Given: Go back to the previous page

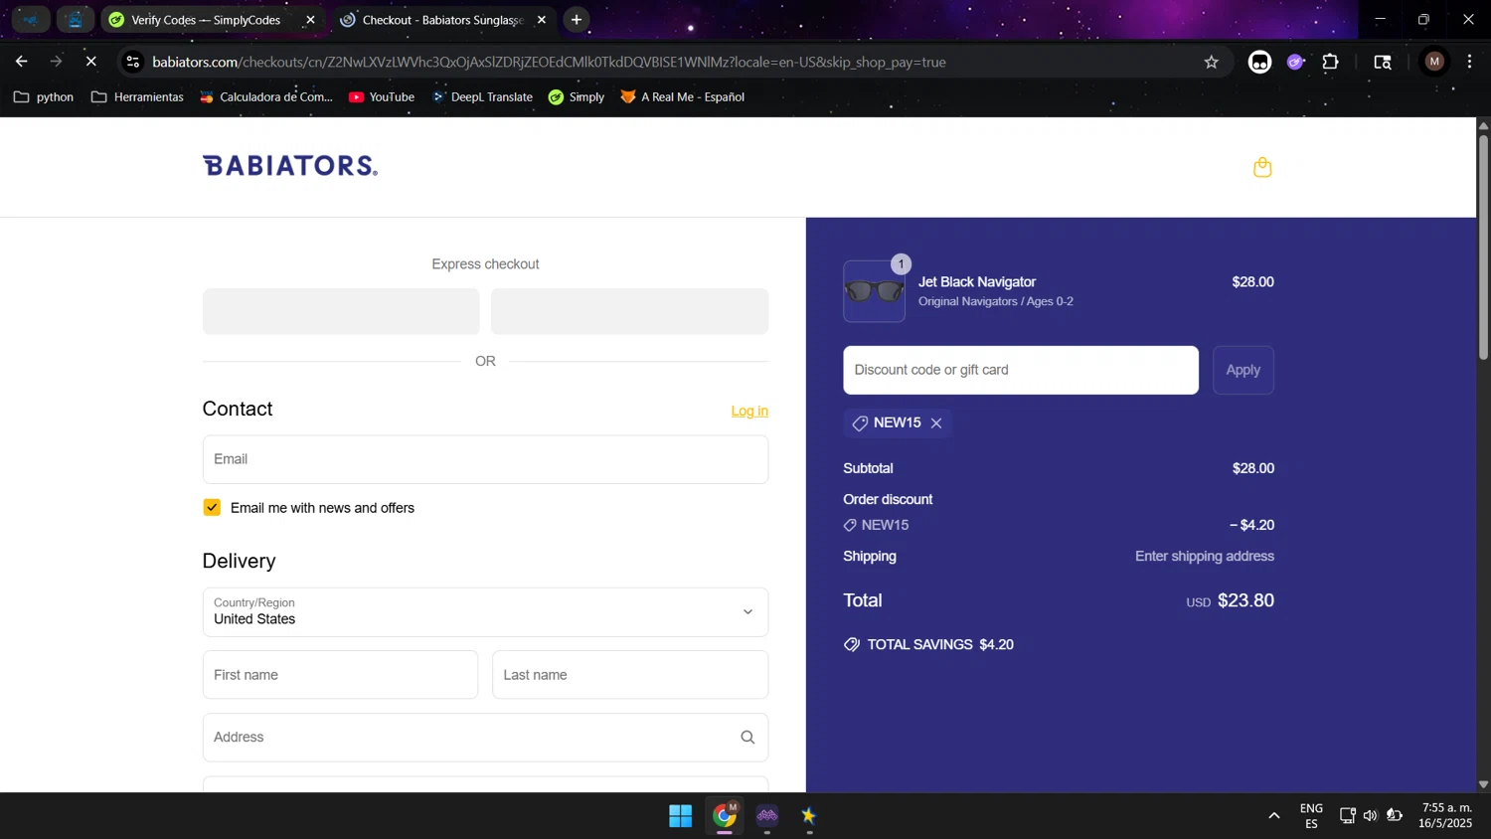Looking at the screenshot, I should tap(21, 62).
